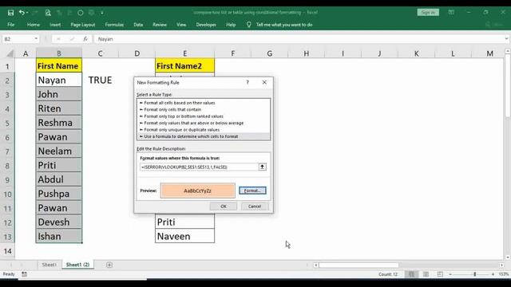The height and width of the screenshot is (287, 511).
Task: Switch to Sheet1 tab
Action: point(50,265)
